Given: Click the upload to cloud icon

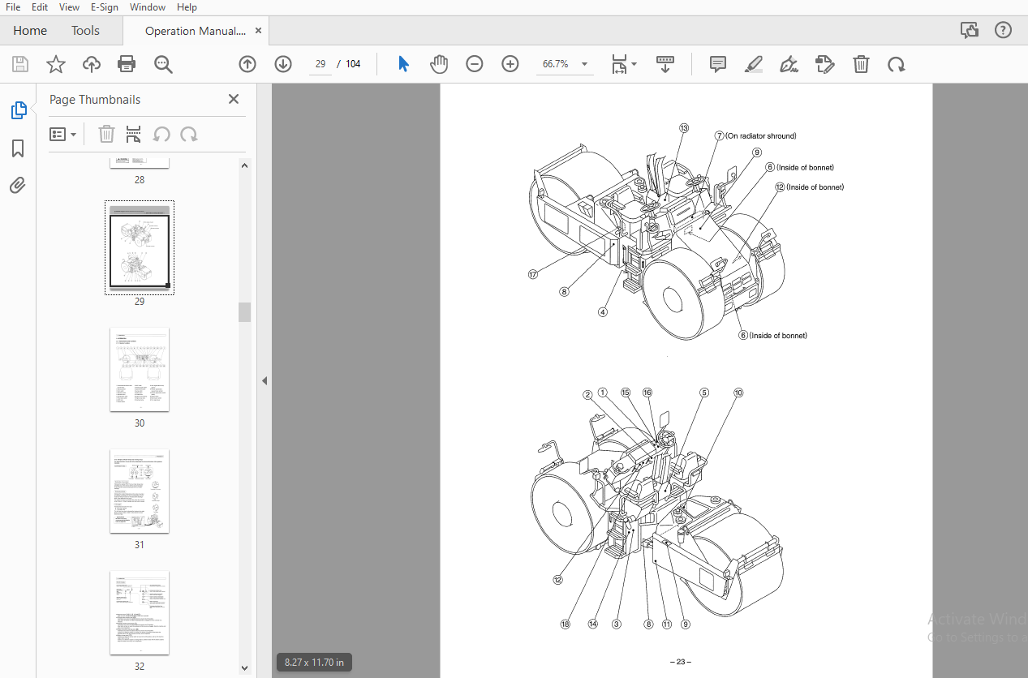Looking at the screenshot, I should tap(92, 64).
